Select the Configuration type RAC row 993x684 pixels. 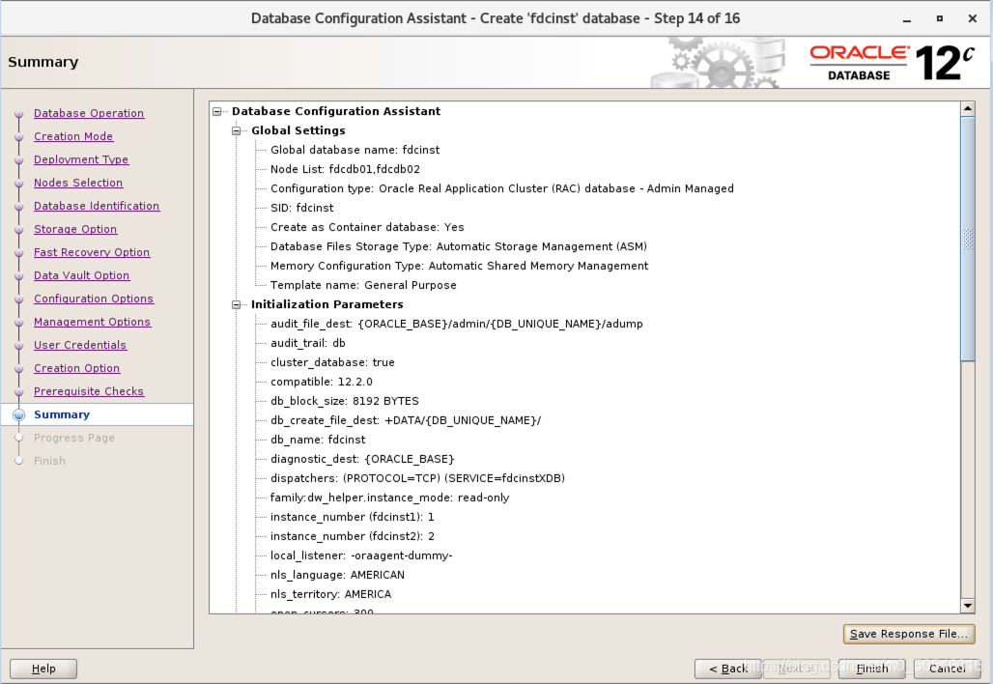pyautogui.click(x=502, y=188)
